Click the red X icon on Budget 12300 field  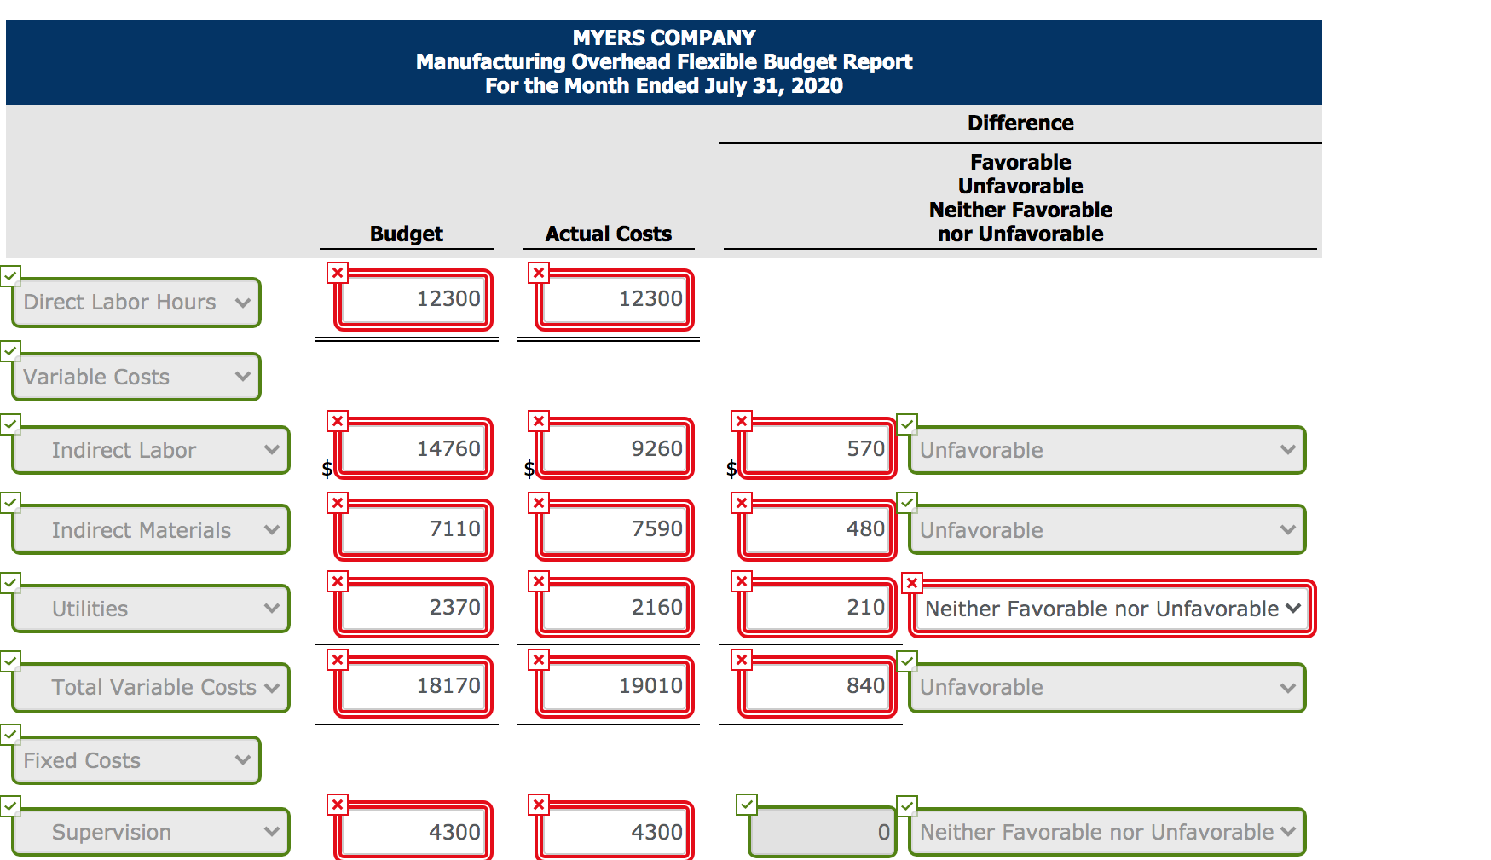pos(338,274)
